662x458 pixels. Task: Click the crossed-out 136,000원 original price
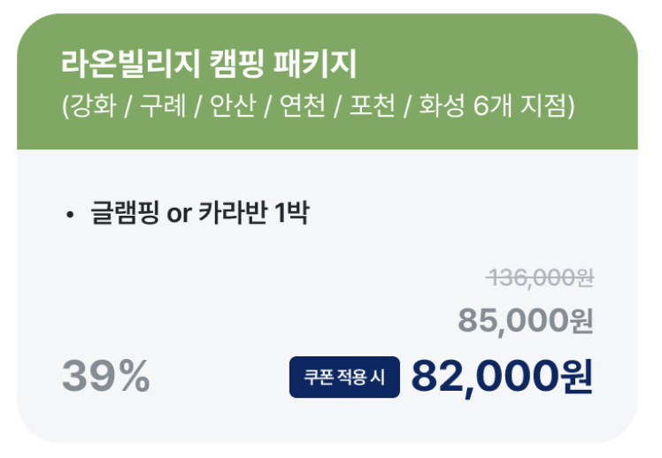(540, 279)
